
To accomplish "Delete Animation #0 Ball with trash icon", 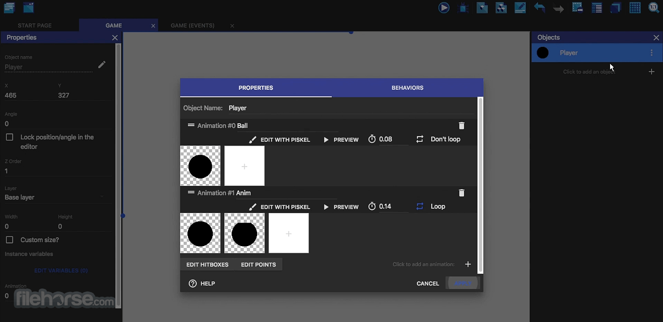I will (x=462, y=126).
